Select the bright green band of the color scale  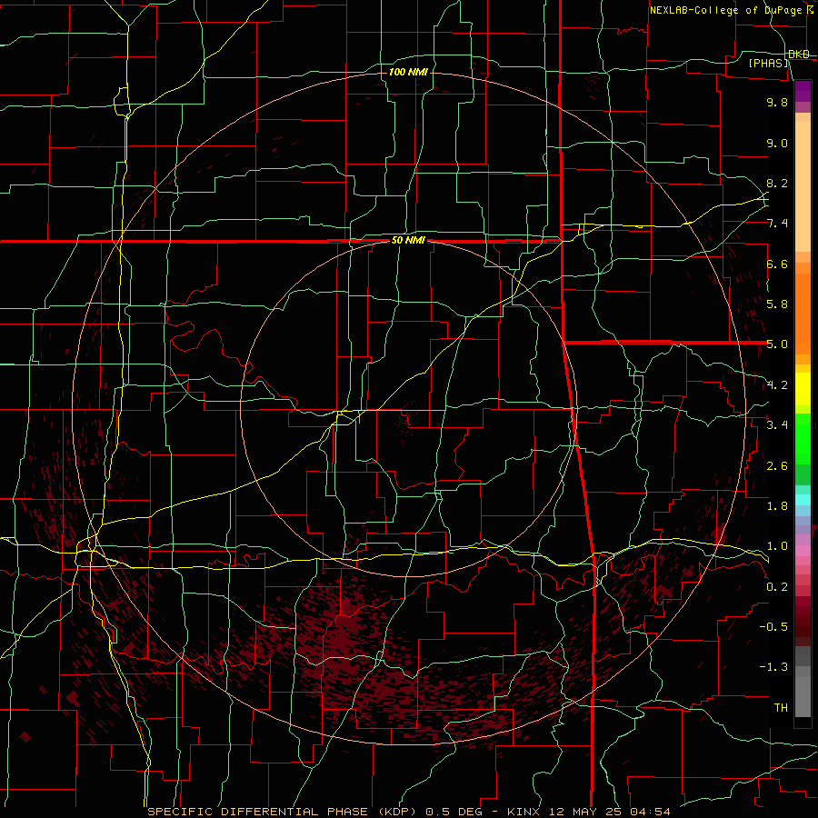803,439
